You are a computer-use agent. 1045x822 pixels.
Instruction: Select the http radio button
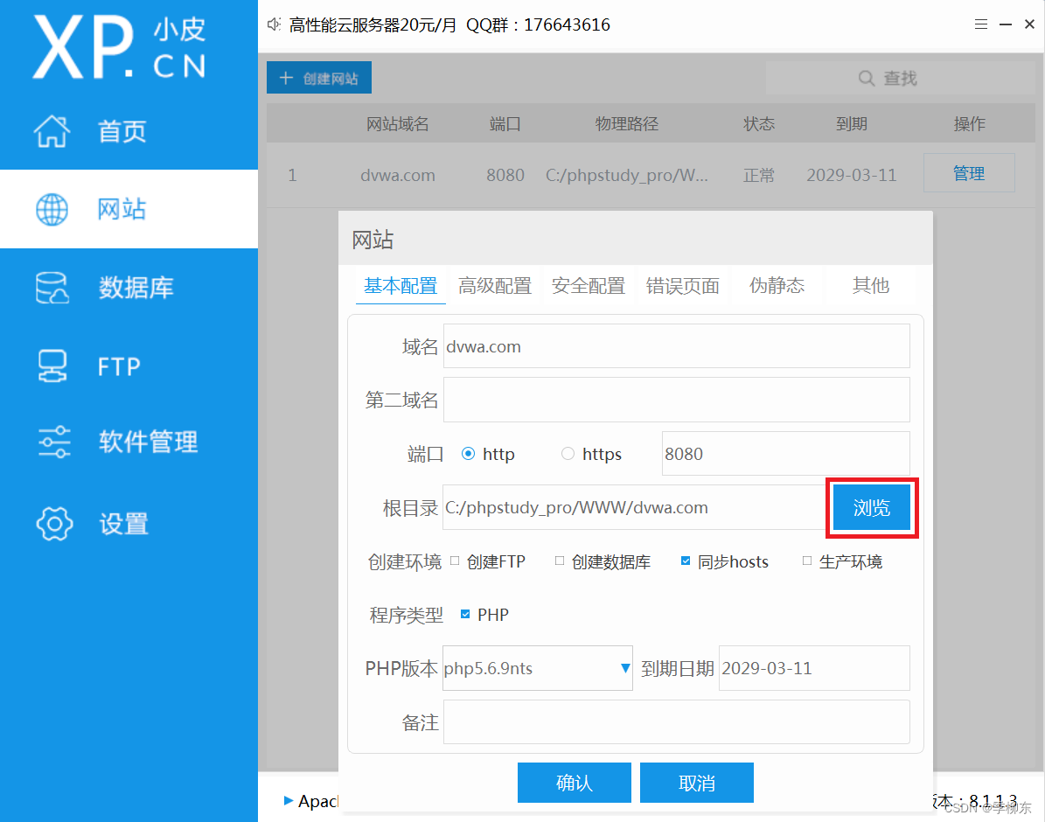469,454
